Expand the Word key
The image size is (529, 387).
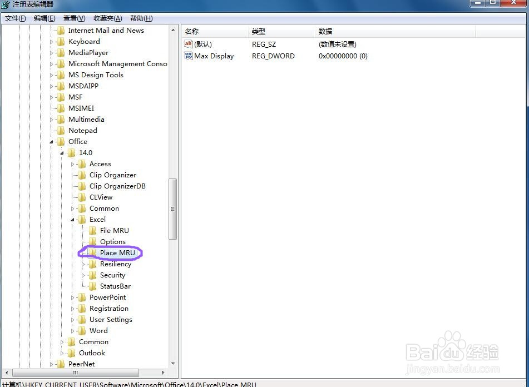[x=72, y=331]
